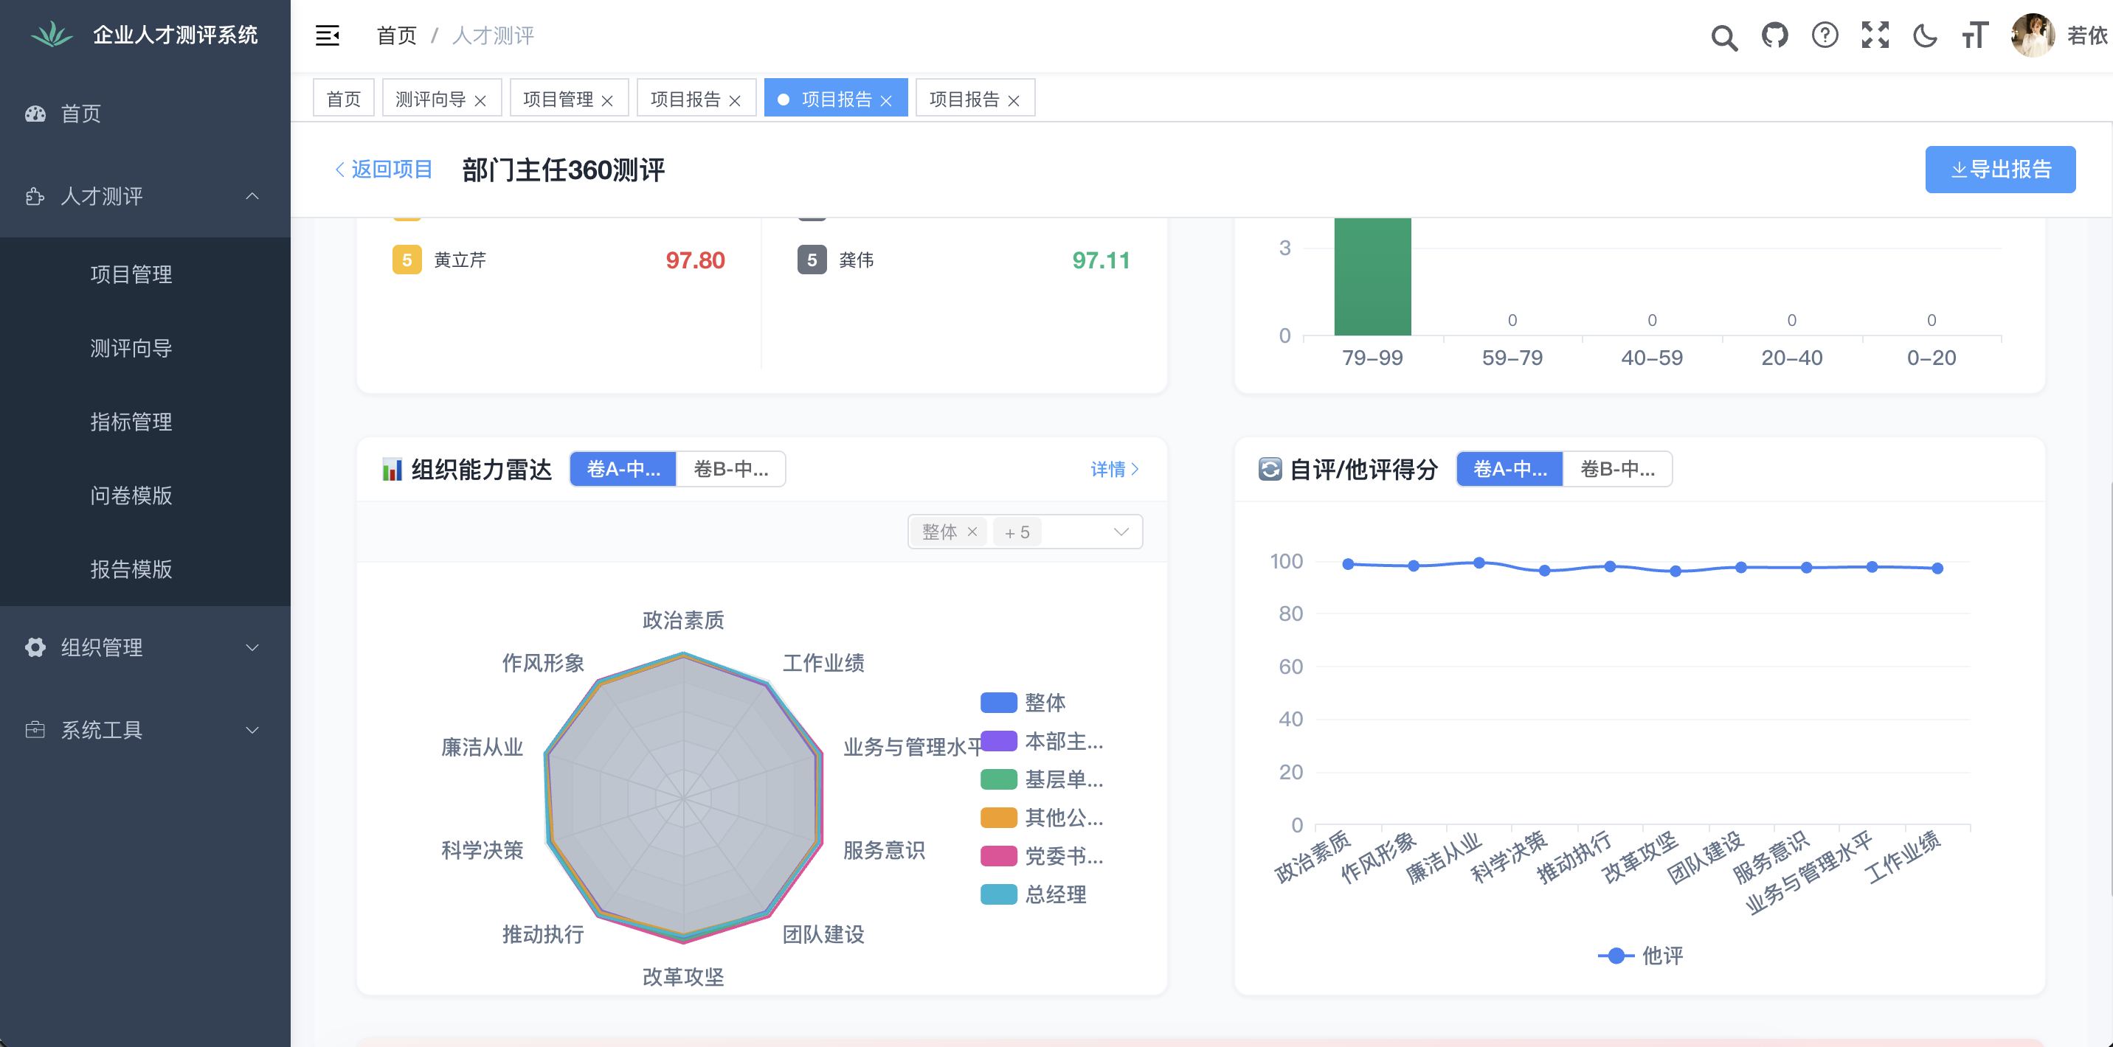Open the GitHub source link icon
This screenshot has height=1047, width=2113.
point(1774,35)
